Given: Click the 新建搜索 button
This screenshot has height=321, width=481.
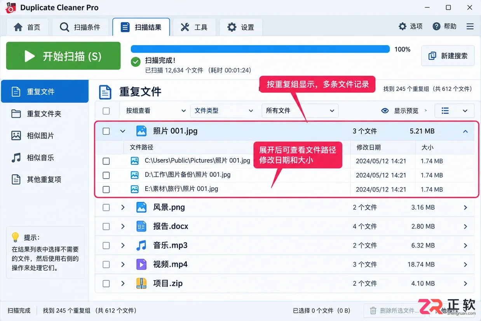Looking at the screenshot, I should tap(448, 56).
